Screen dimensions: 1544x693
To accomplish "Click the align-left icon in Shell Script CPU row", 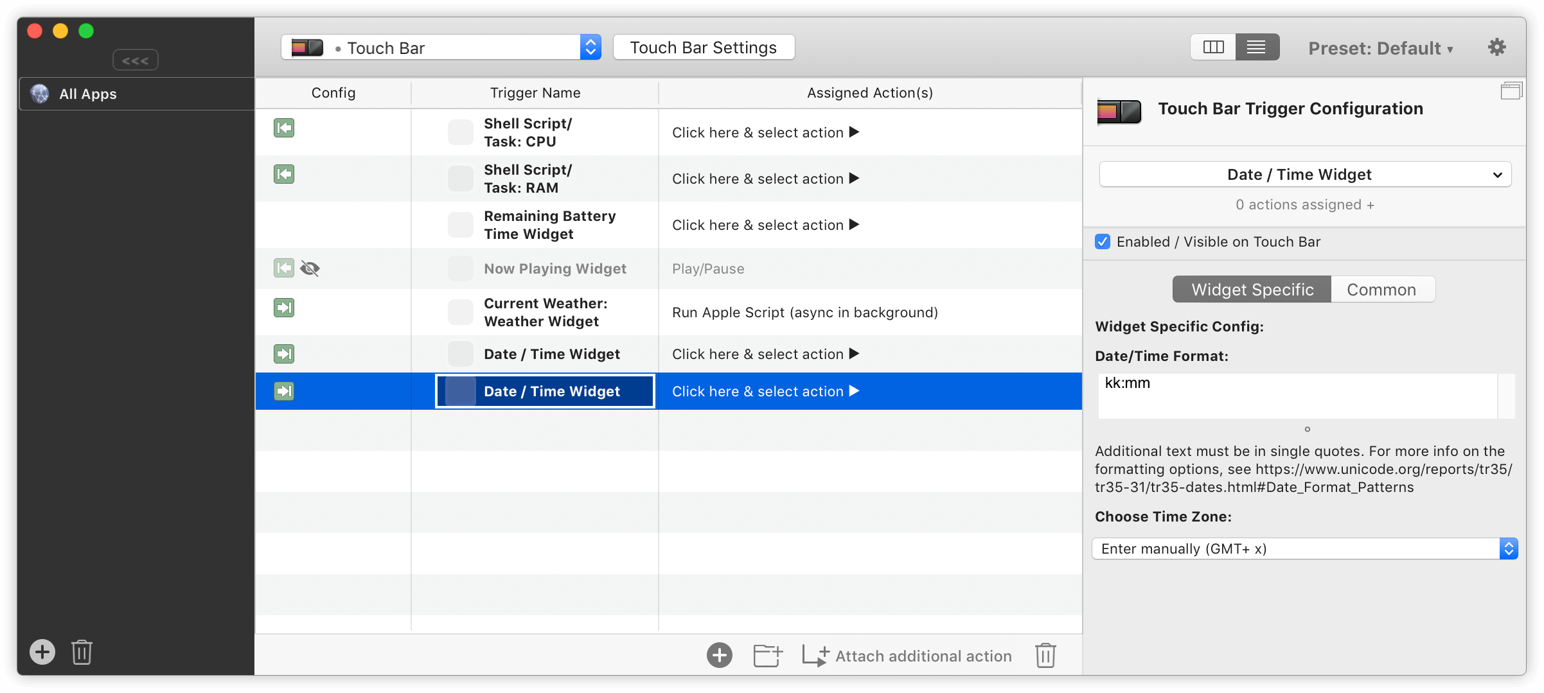I will 284,128.
